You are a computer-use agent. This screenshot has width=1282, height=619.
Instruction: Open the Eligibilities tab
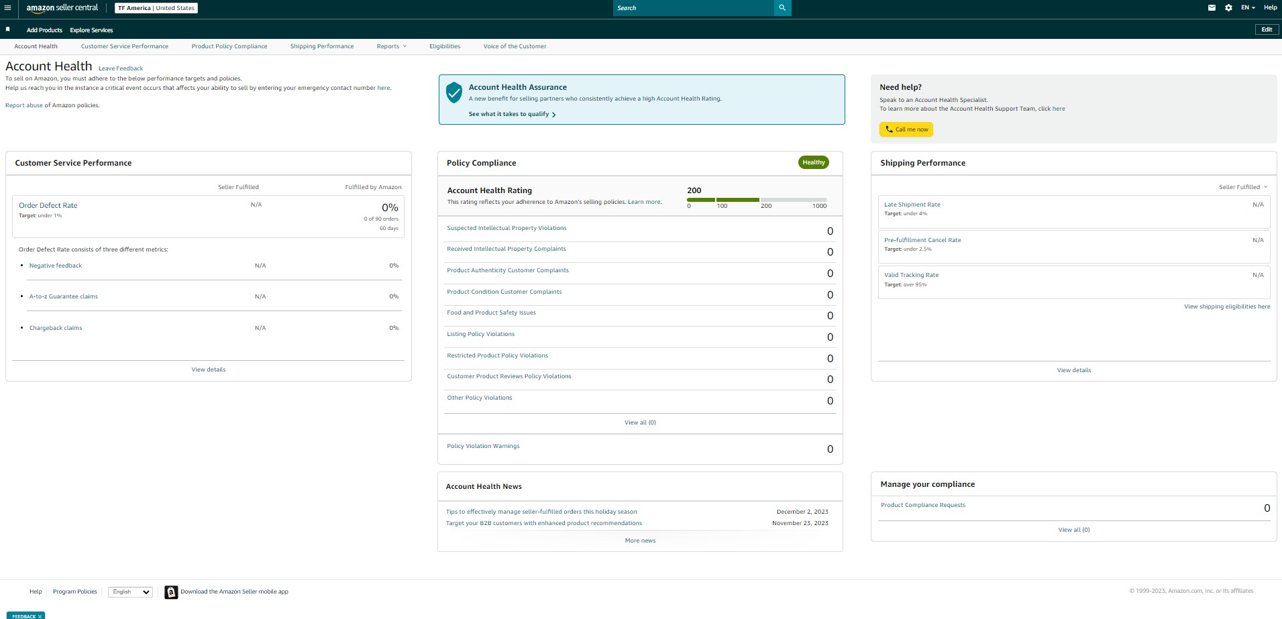click(x=445, y=46)
